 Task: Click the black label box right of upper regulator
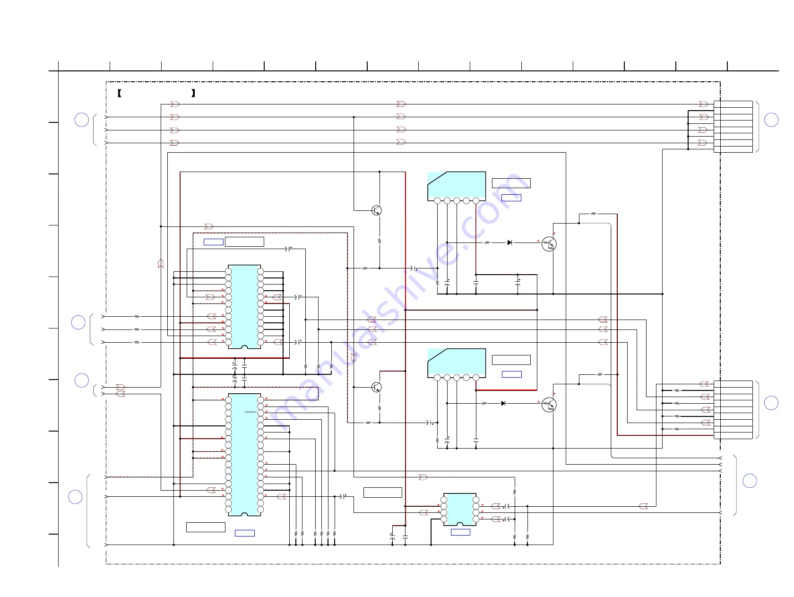[511, 183]
